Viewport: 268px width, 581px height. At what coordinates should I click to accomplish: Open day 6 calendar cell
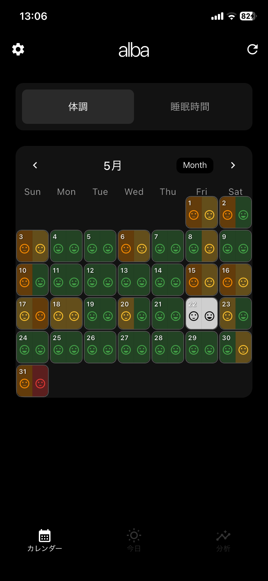pos(134,246)
